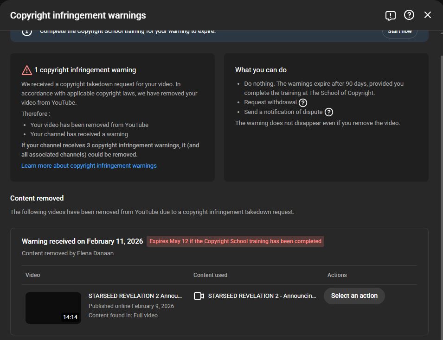The image size is (443, 340).
Task: Open the help icon in header
Action: coord(409,15)
